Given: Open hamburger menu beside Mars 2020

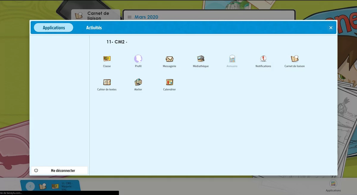Looking at the screenshot, I should 129,17.
